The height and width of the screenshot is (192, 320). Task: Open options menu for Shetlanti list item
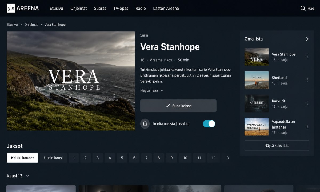[x=307, y=80]
